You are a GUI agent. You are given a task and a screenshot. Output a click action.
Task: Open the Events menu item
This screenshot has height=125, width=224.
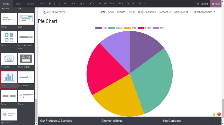(x=121, y=12)
